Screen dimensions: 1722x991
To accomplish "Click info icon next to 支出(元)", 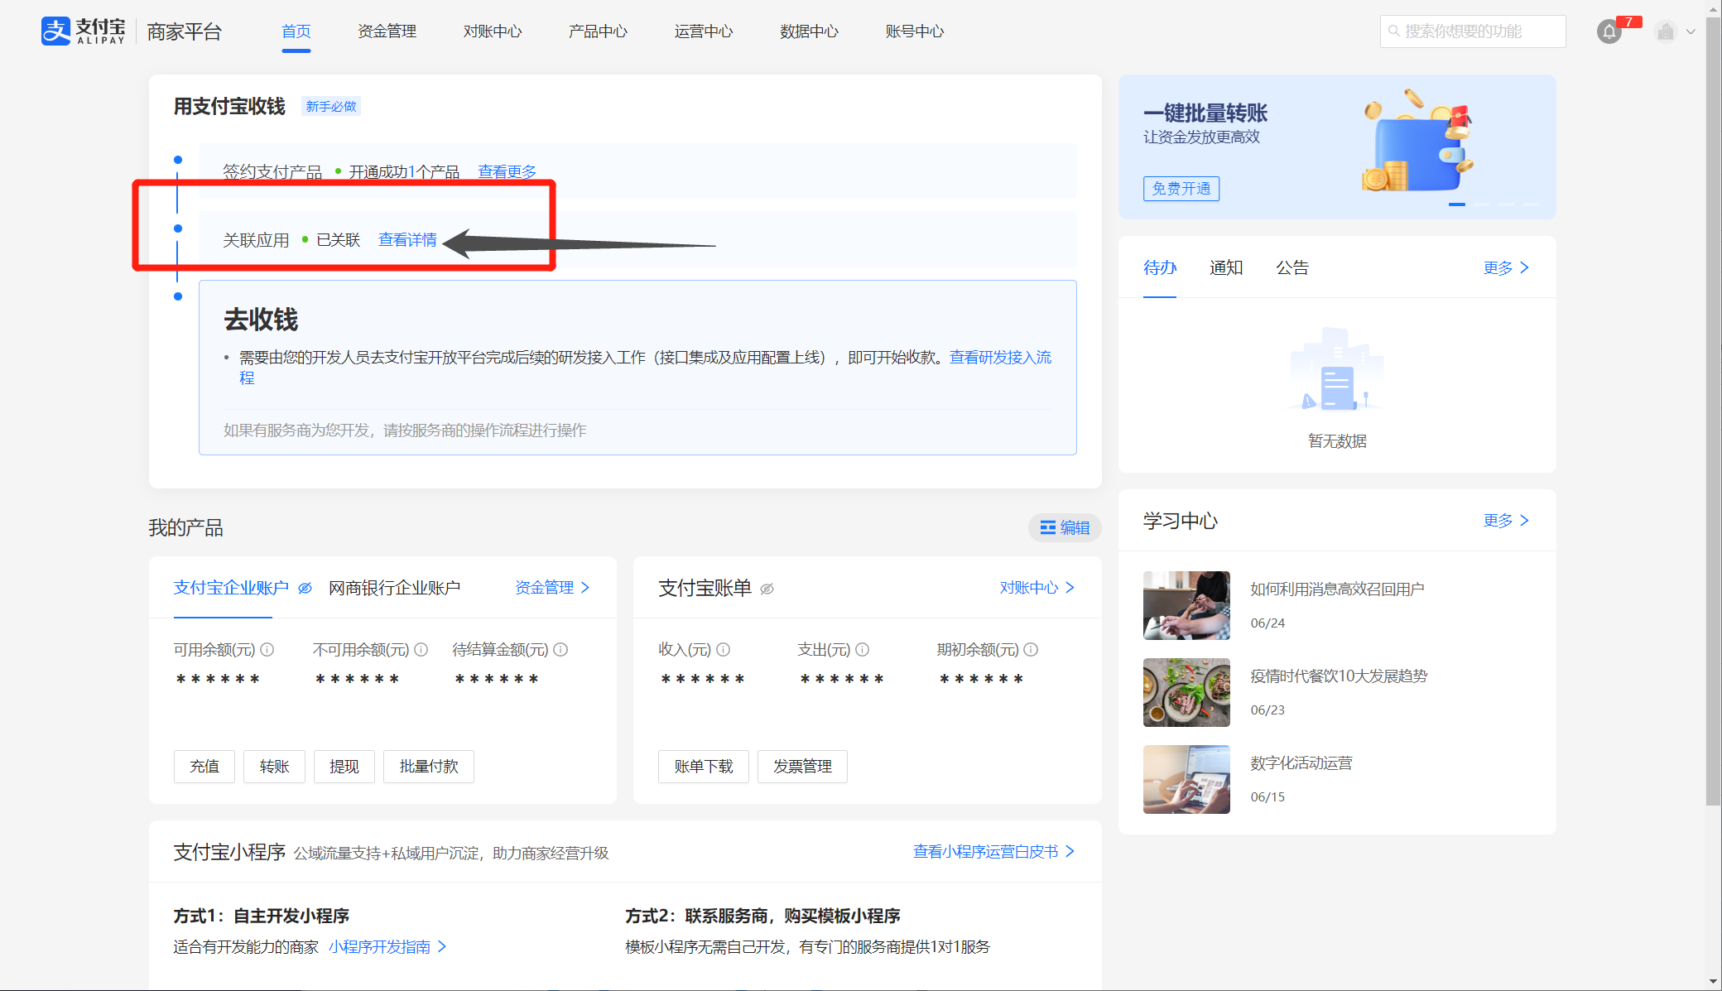I will pos(863,650).
